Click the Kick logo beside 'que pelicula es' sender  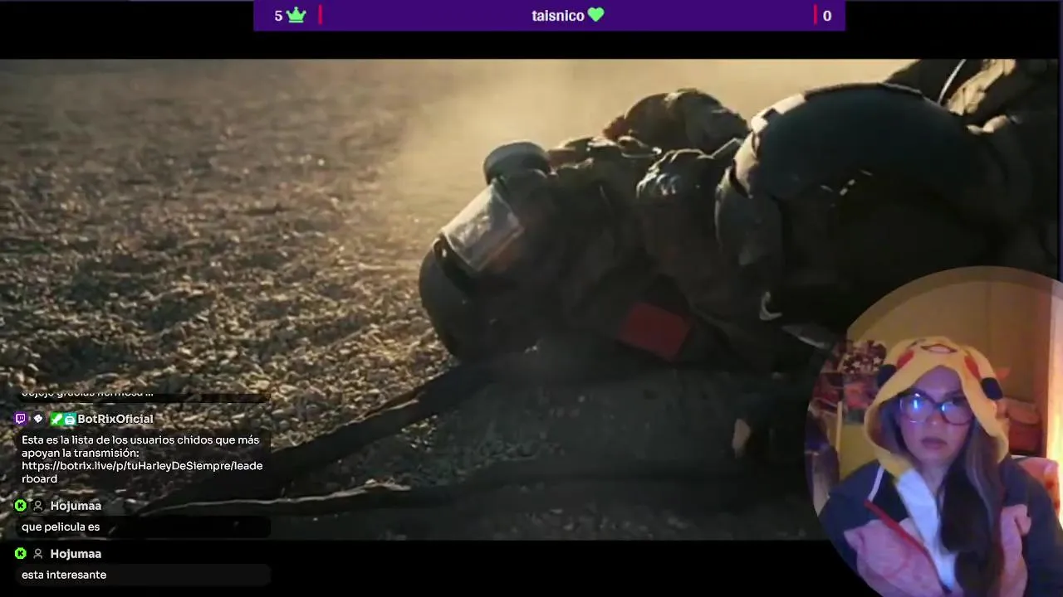(x=21, y=506)
